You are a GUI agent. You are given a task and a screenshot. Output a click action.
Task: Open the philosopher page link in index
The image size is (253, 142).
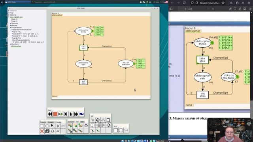pos(16,46)
